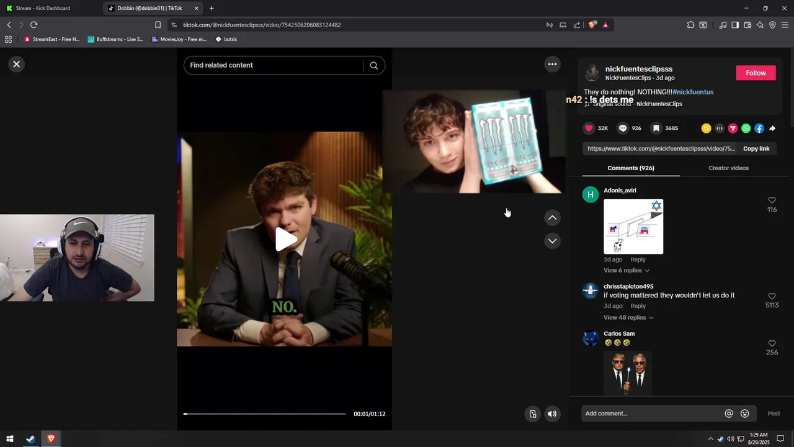The image size is (794, 447).
Task: Go to the next video with down arrow
Action: (552, 240)
